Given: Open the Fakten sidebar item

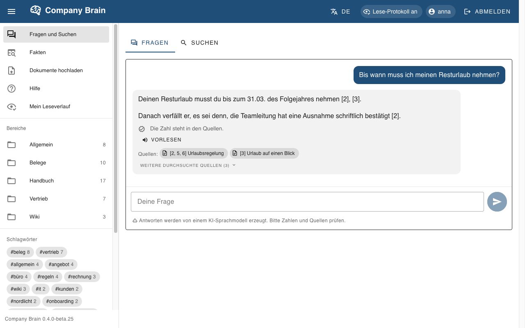Looking at the screenshot, I should [x=56, y=52].
